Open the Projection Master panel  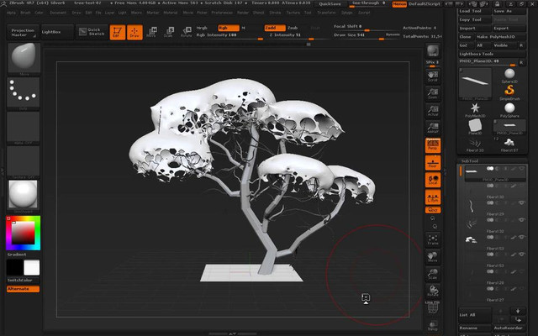(23, 32)
